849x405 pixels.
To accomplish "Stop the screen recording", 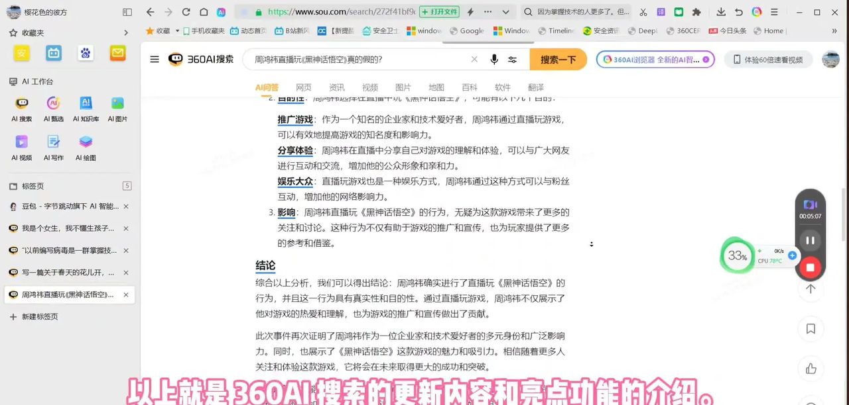I will (810, 267).
